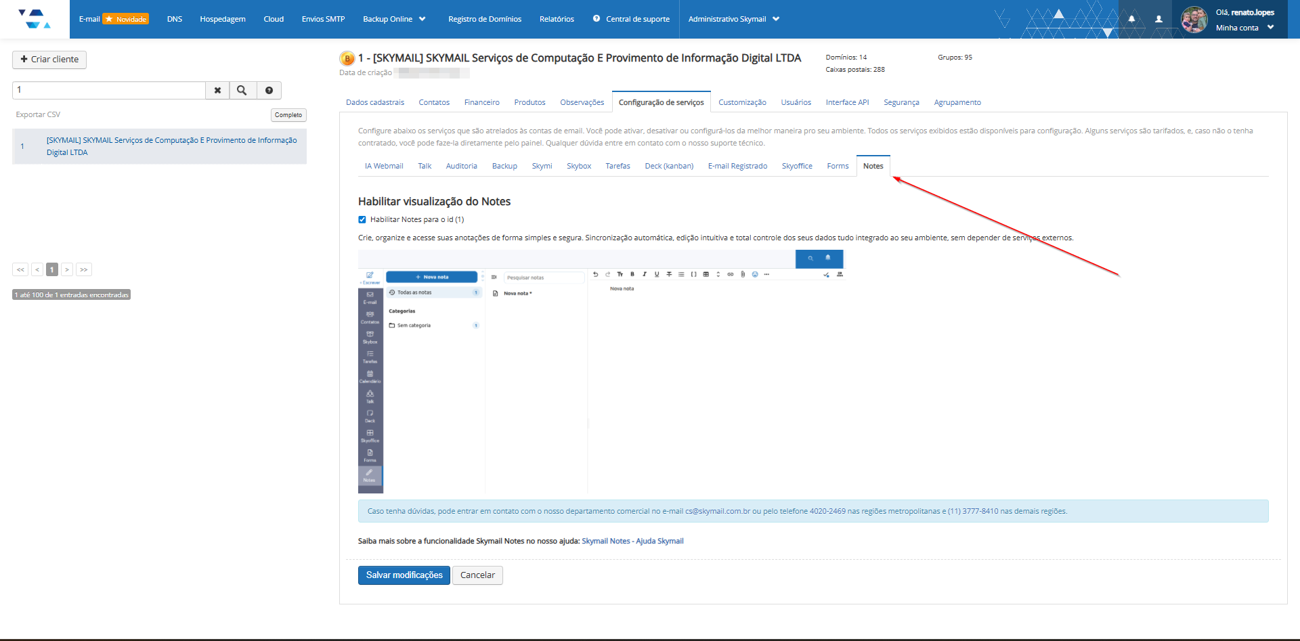Screen dimensions: 1300x641
Task: Go to last page with >> button
Action: [84, 269]
